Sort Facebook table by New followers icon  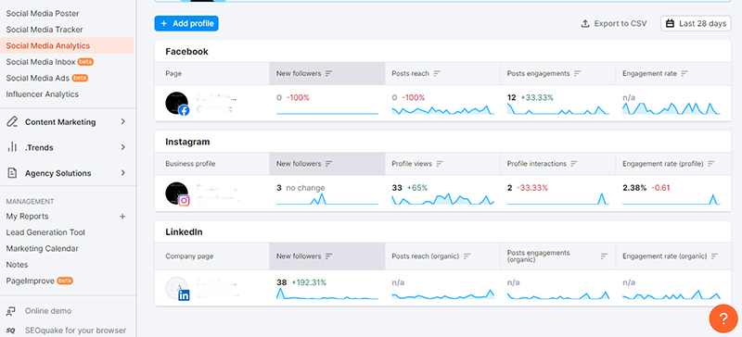tap(329, 74)
